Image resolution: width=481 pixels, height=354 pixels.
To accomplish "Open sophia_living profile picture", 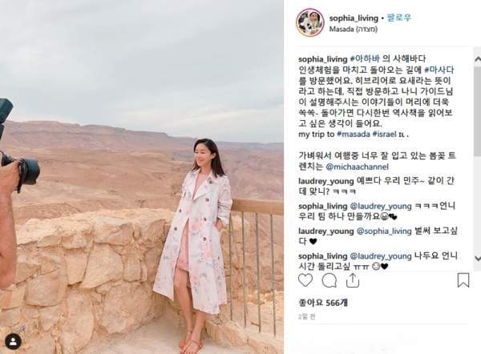I will click(x=310, y=22).
